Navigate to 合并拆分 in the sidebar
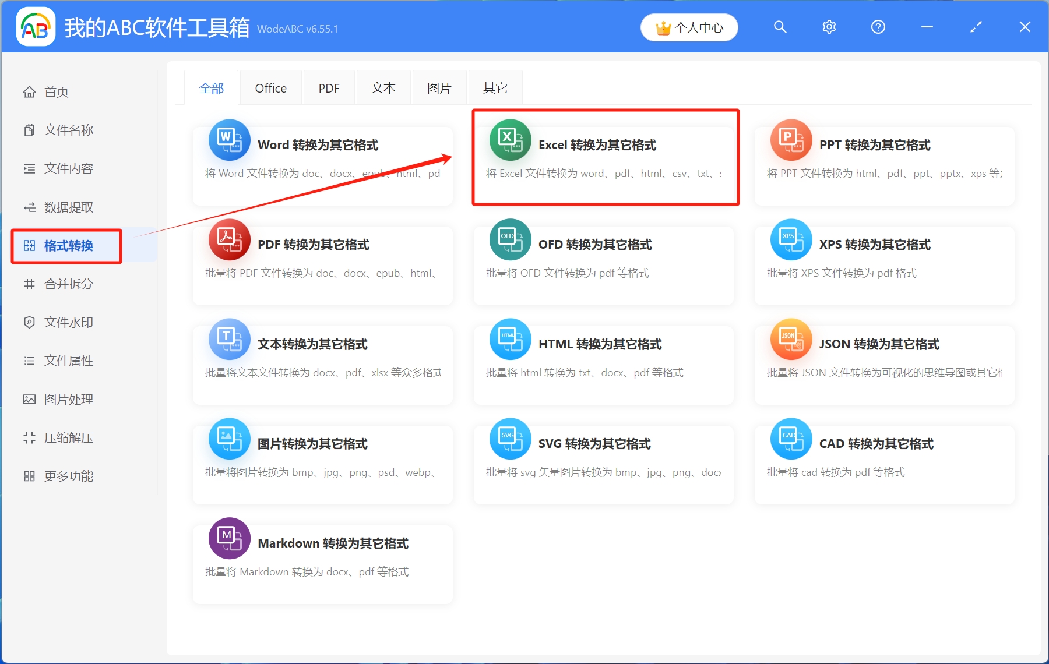Viewport: 1049px width, 664px height. pos(67,284)
